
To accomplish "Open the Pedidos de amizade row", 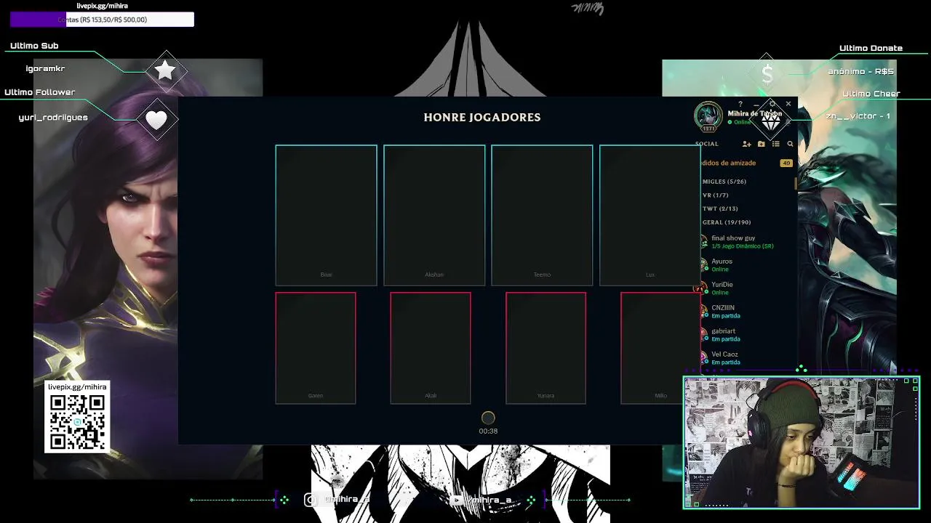I will coord(746,163).
